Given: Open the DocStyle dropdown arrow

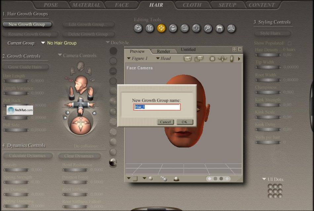Looking at the screenshot, I should [108, 42].
